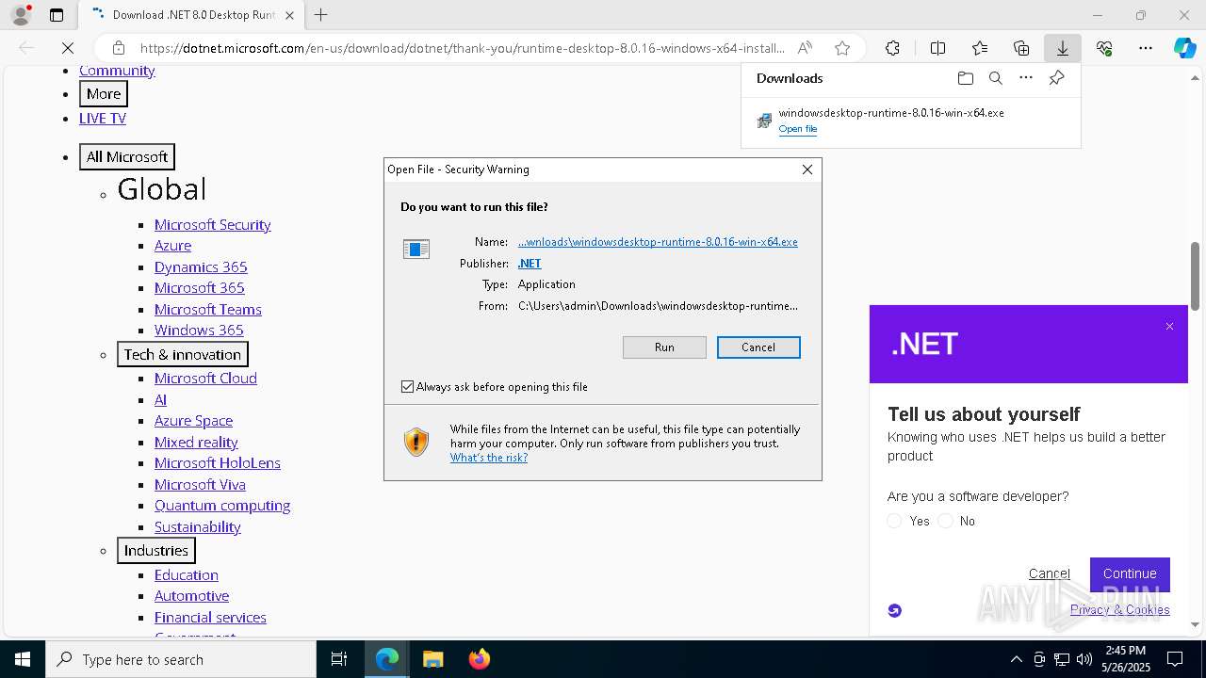Open Privacy & Cookies link
Image resolution: width=1206 pixels, height=678 pixels.
(1120, 609)
